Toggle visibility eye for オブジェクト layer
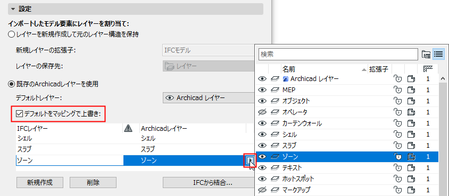Viewport: 449px width, 196px height. (x=262, y=101)
